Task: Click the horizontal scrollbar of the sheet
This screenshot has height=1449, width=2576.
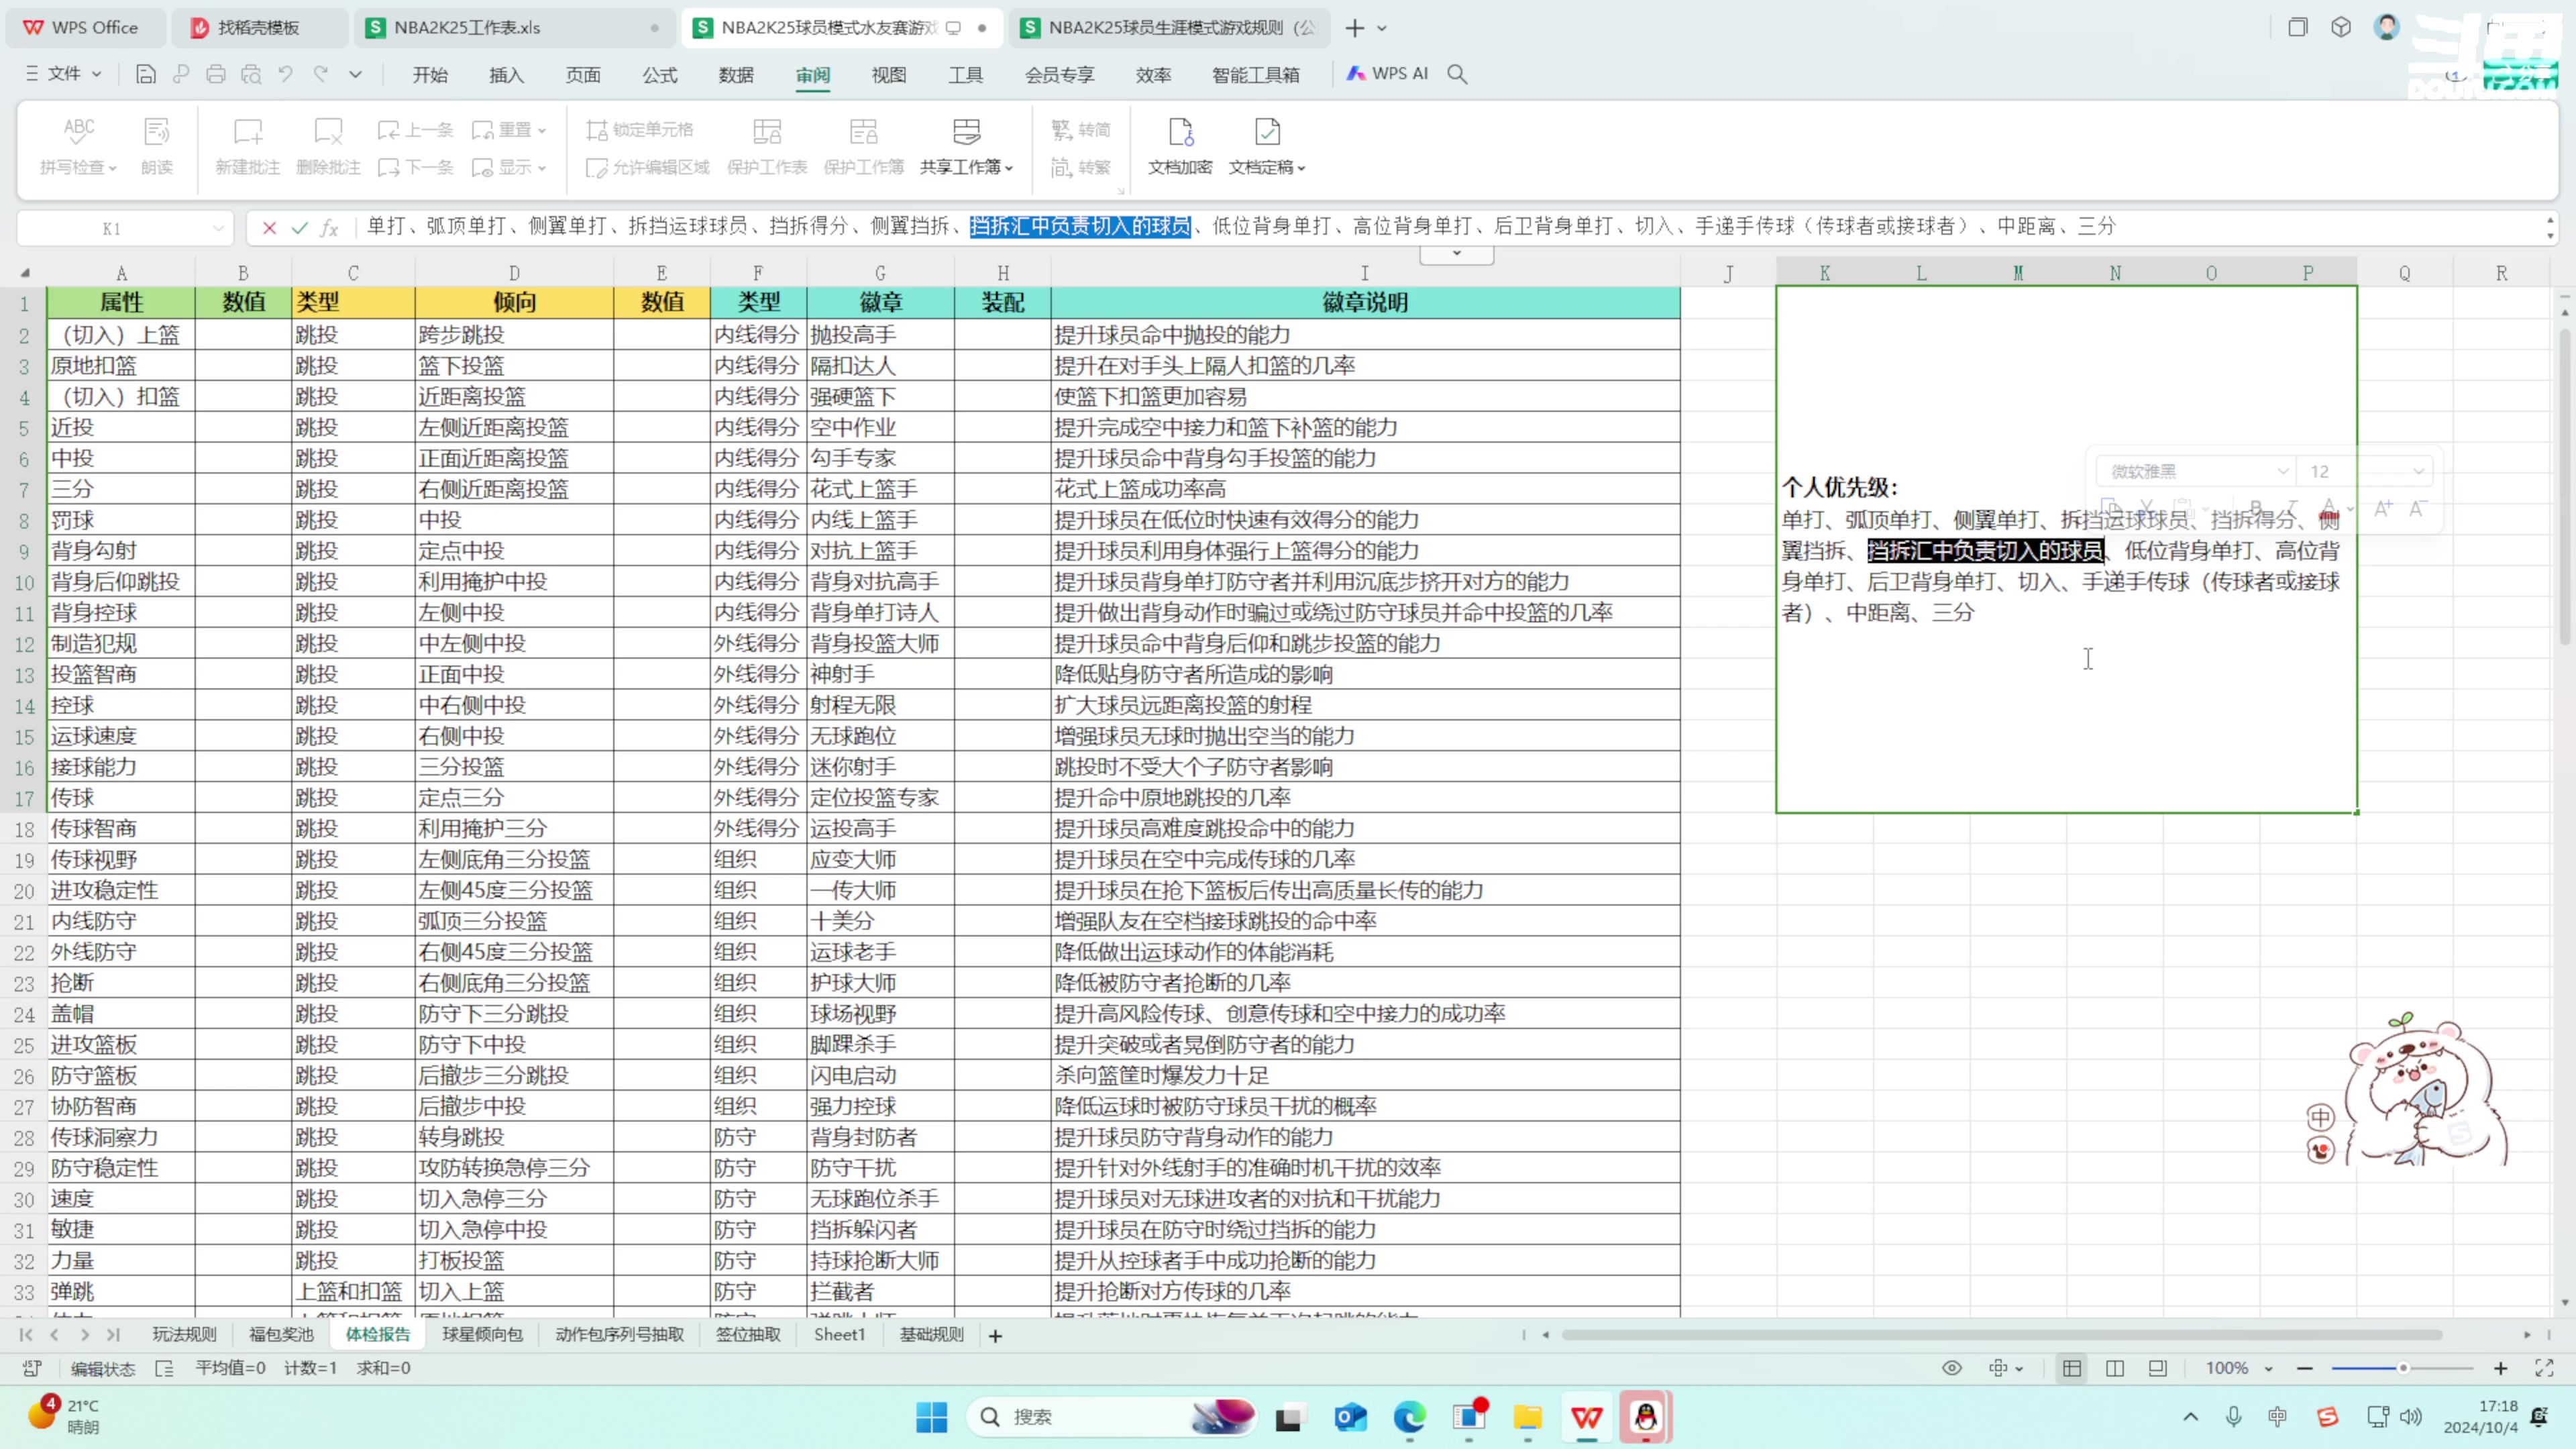Action: click(x=2001, y=1335)
